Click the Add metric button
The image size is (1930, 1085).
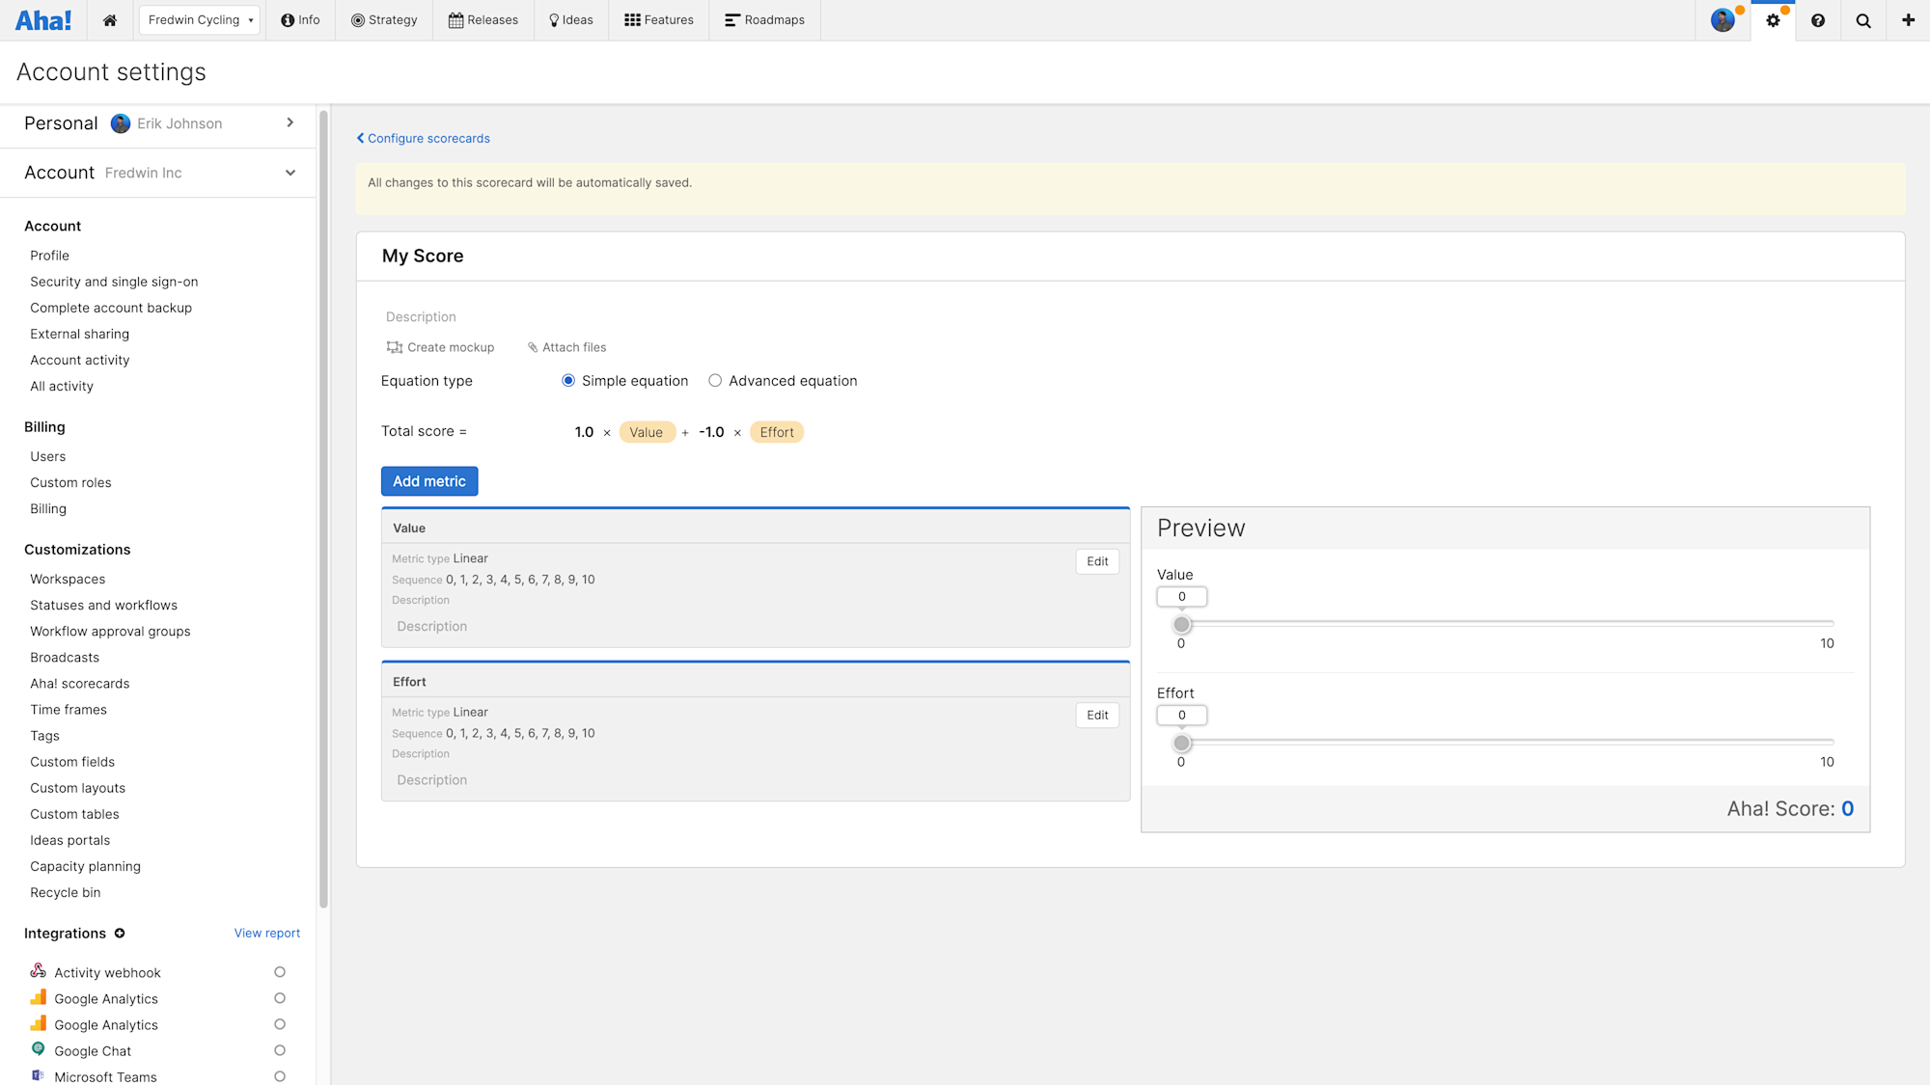click(x=428, y=480)
